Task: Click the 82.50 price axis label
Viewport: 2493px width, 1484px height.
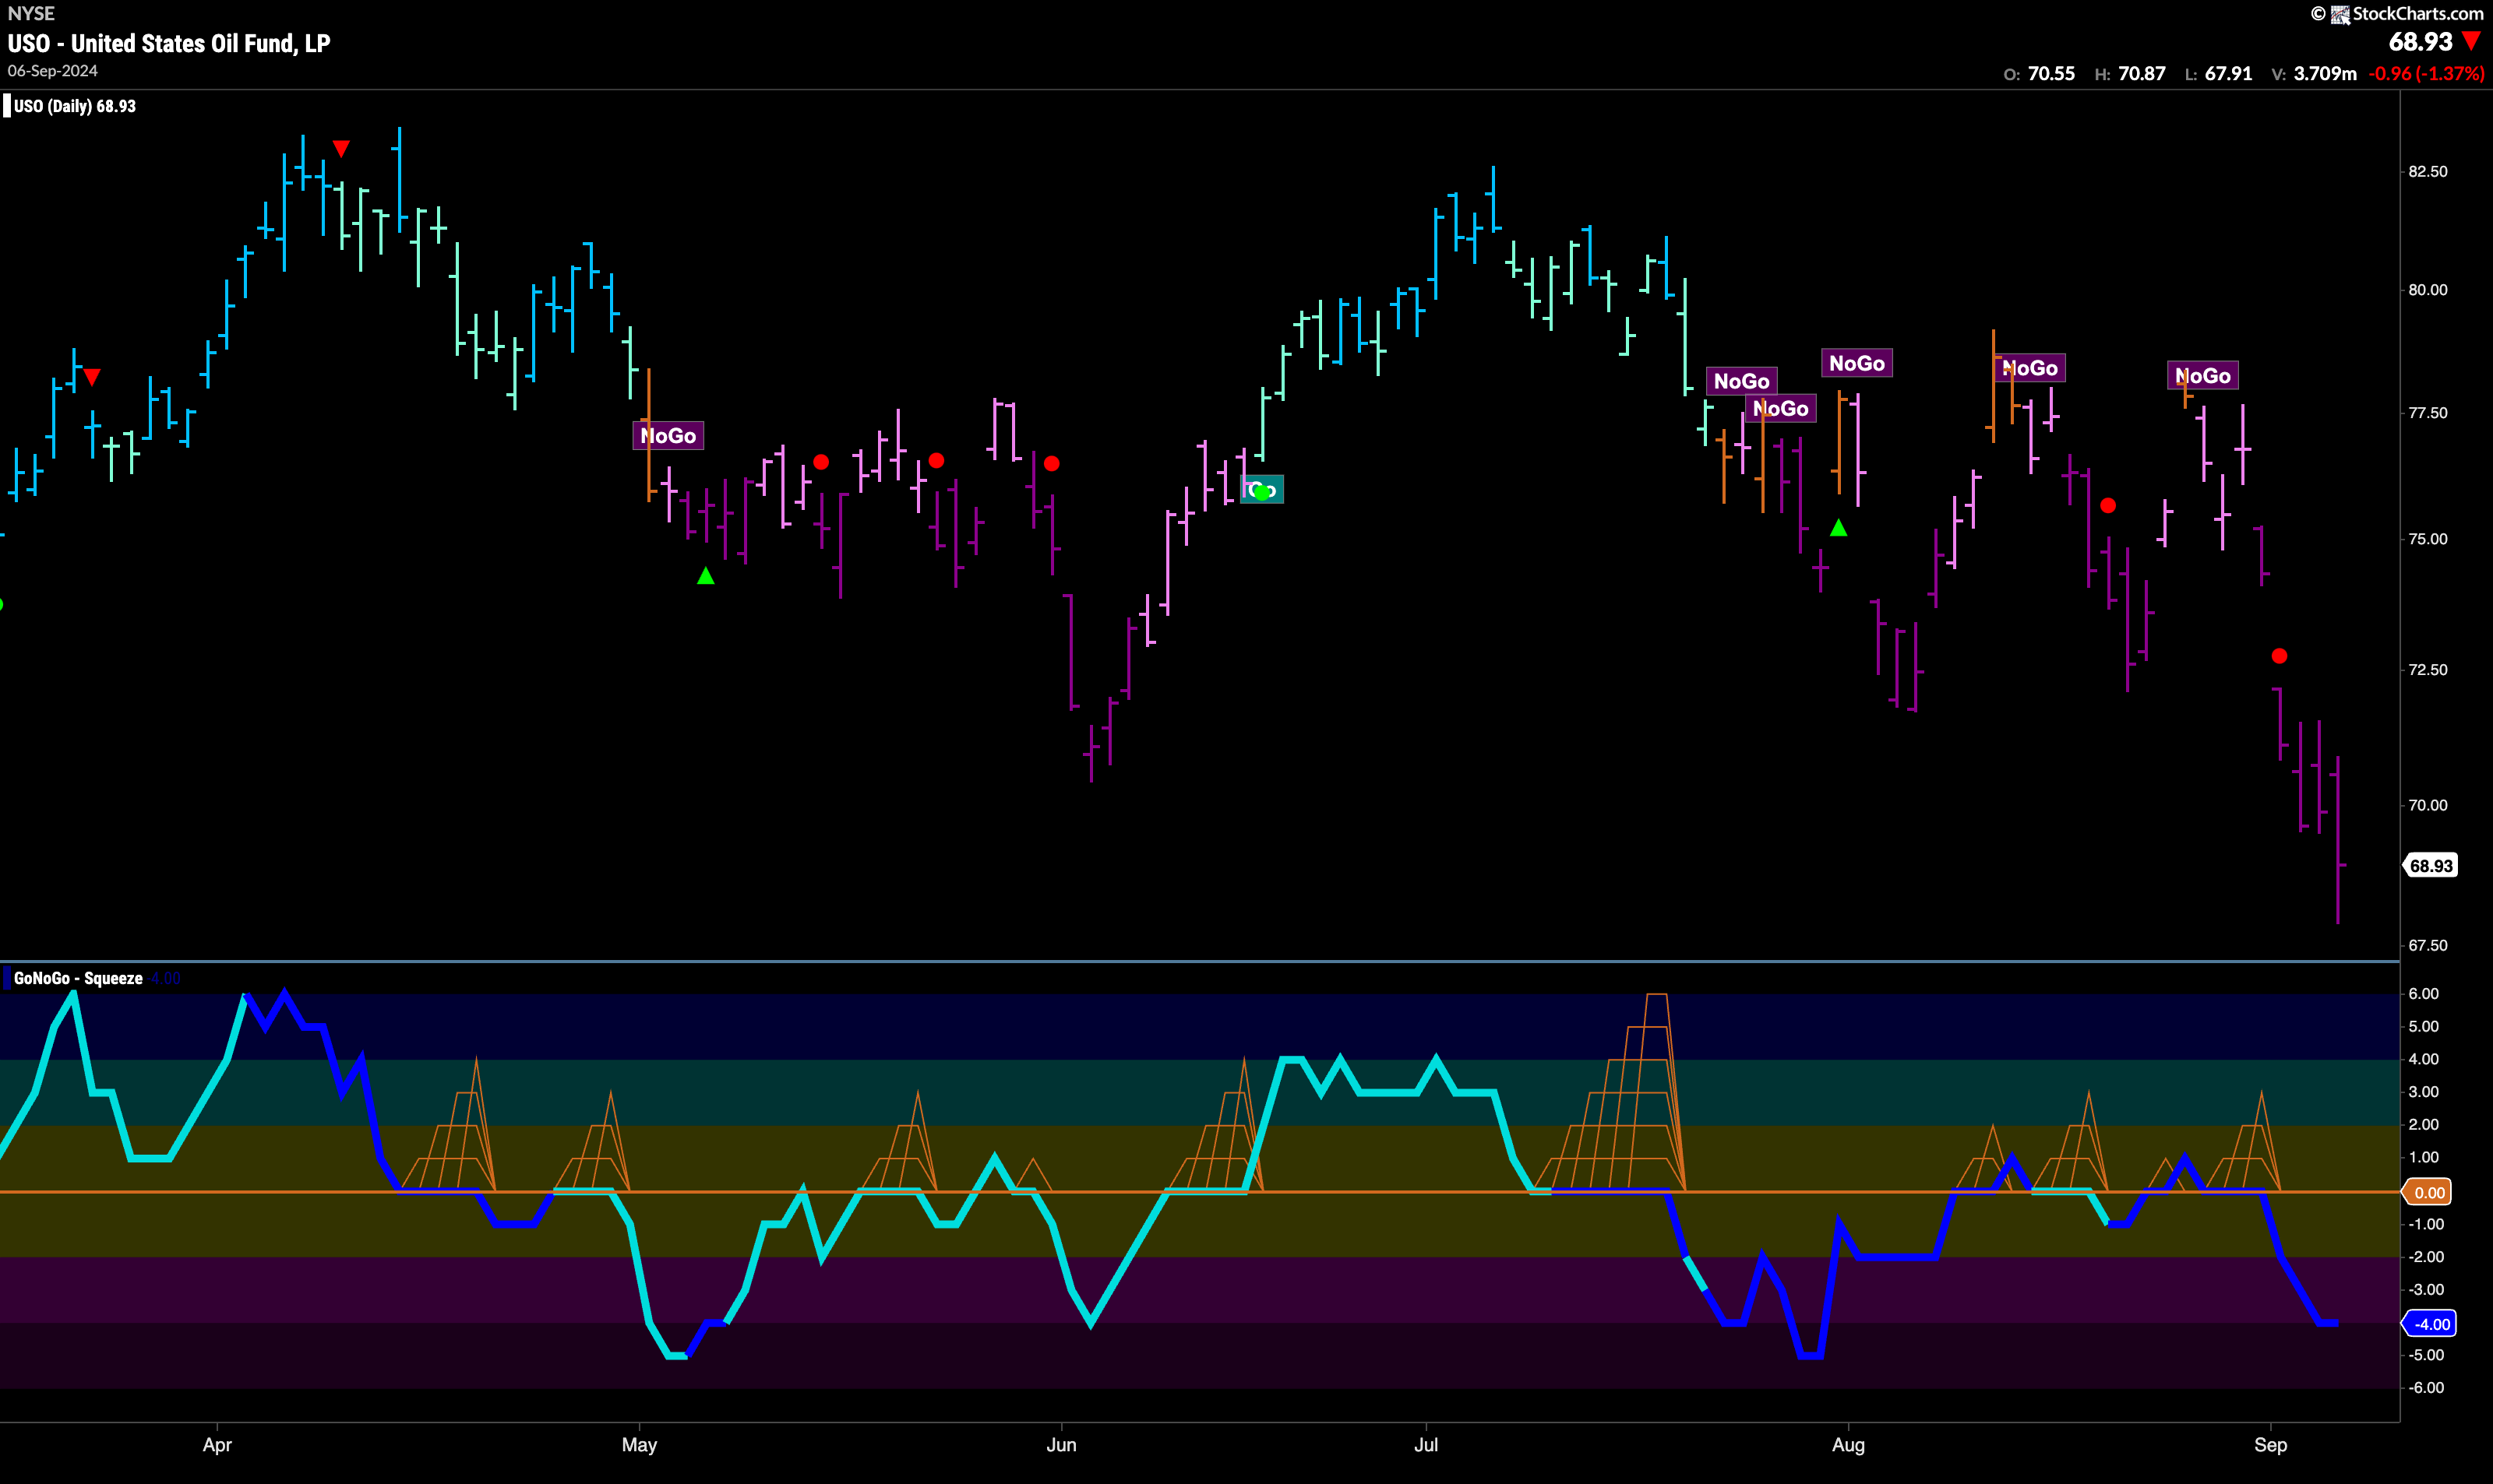Action: 2428,171
